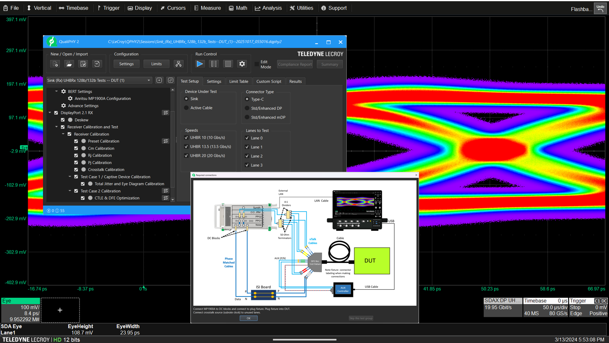Uncheck the UHBR 20 (20 Gb/s) speed
609x343 pixels.
point(186,155)
